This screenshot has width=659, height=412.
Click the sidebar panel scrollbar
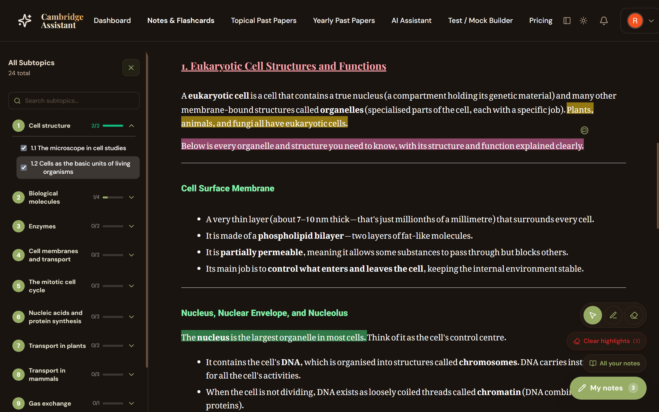point(147,210)
